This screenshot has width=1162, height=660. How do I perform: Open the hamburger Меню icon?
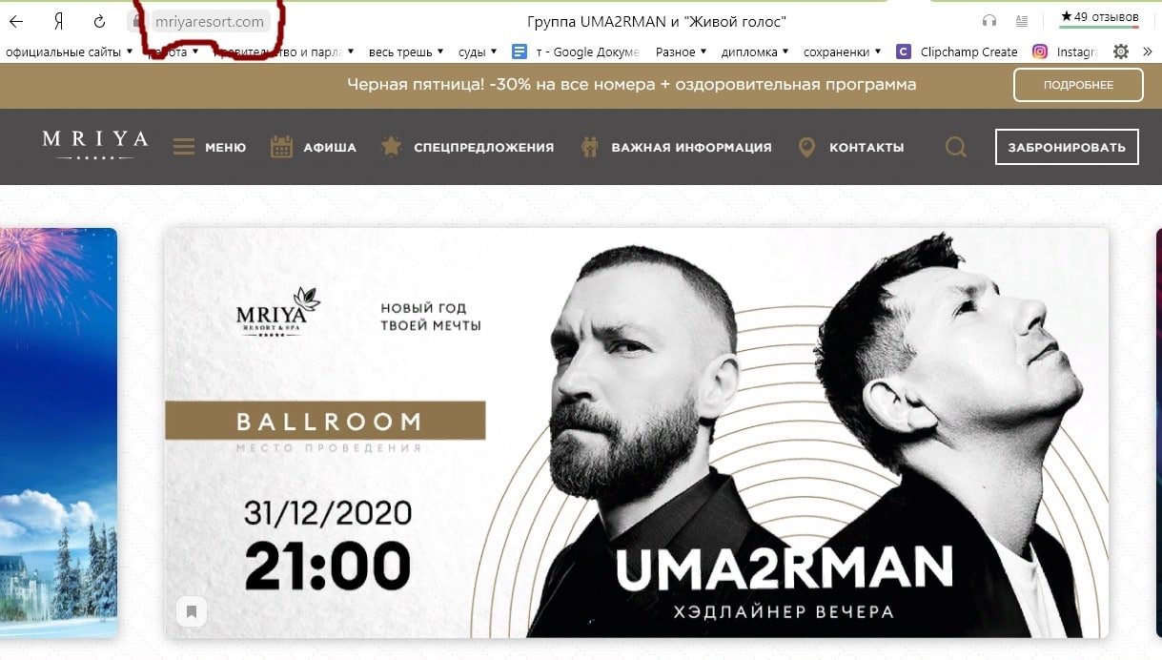(184, 147)
